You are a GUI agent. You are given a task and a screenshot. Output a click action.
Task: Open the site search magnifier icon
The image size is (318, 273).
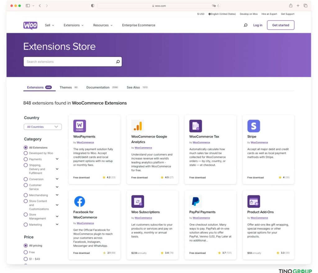pos(245,25)
